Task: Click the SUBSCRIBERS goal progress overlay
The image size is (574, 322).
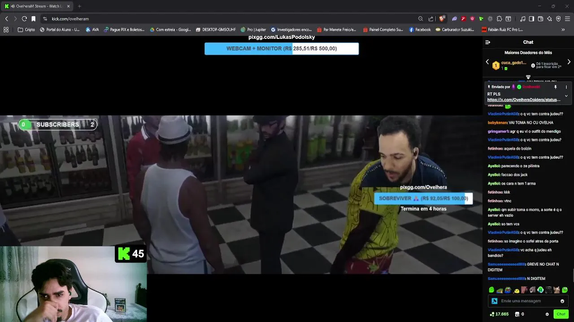Action: tap(57, 125)
